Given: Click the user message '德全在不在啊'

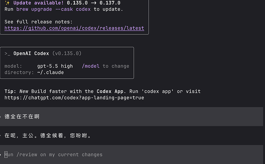Looking at the screenshot, I should [22, 116].
